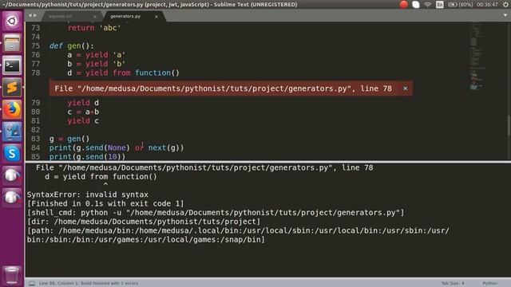The width and height of the screenshot is (511, 287).
Task: Click the '[path: ...]' line in build output
Action: pyautogui.click(x=238, y=235)
